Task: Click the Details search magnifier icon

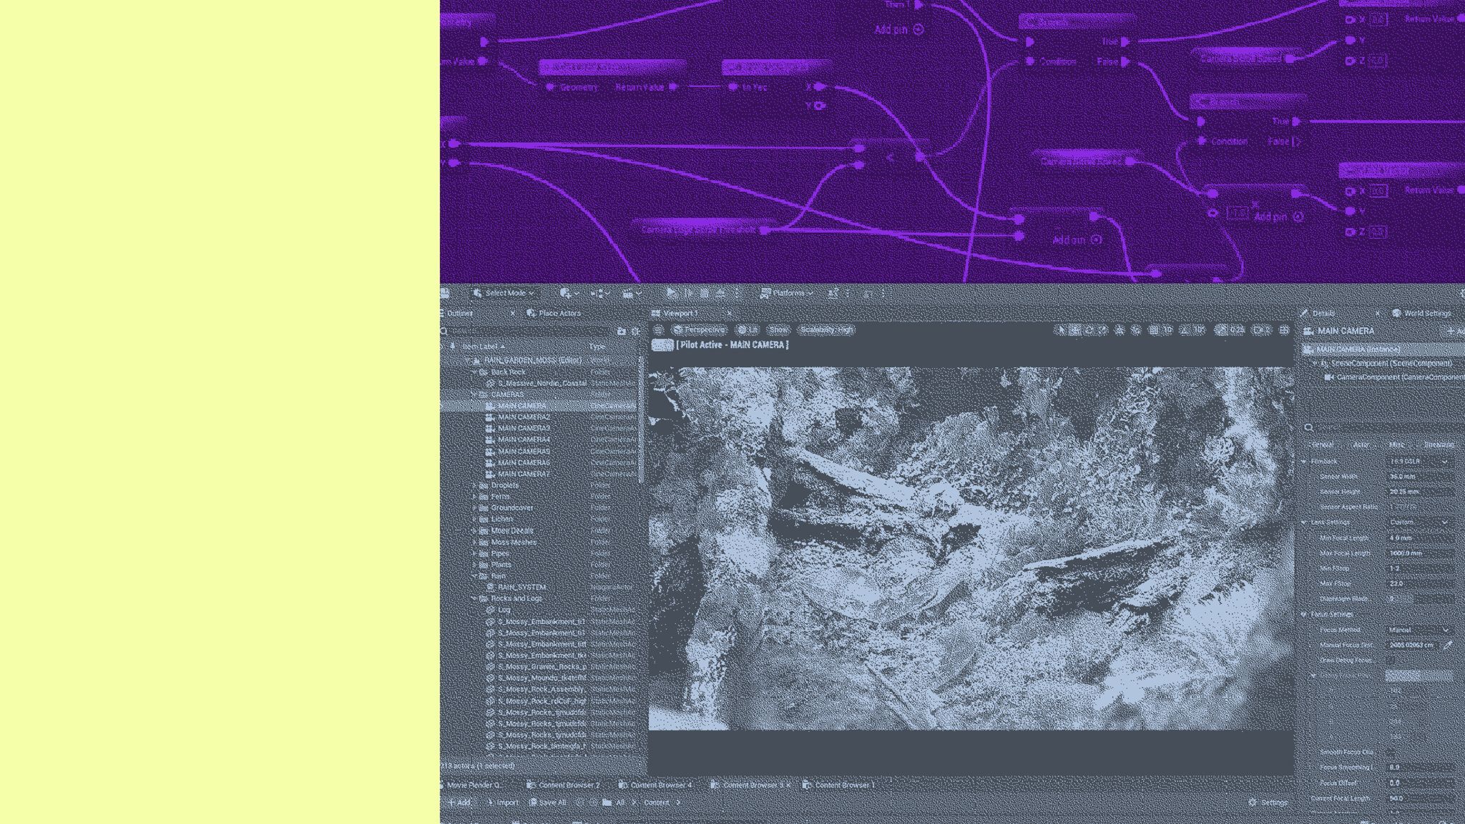Action: click(1308, 428)
